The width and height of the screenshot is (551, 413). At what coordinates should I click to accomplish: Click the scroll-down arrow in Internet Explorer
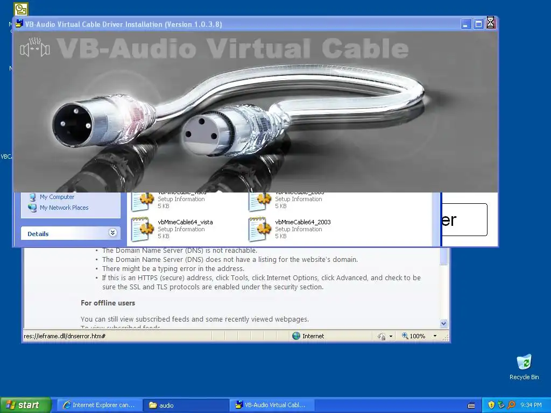pos(444,323)
